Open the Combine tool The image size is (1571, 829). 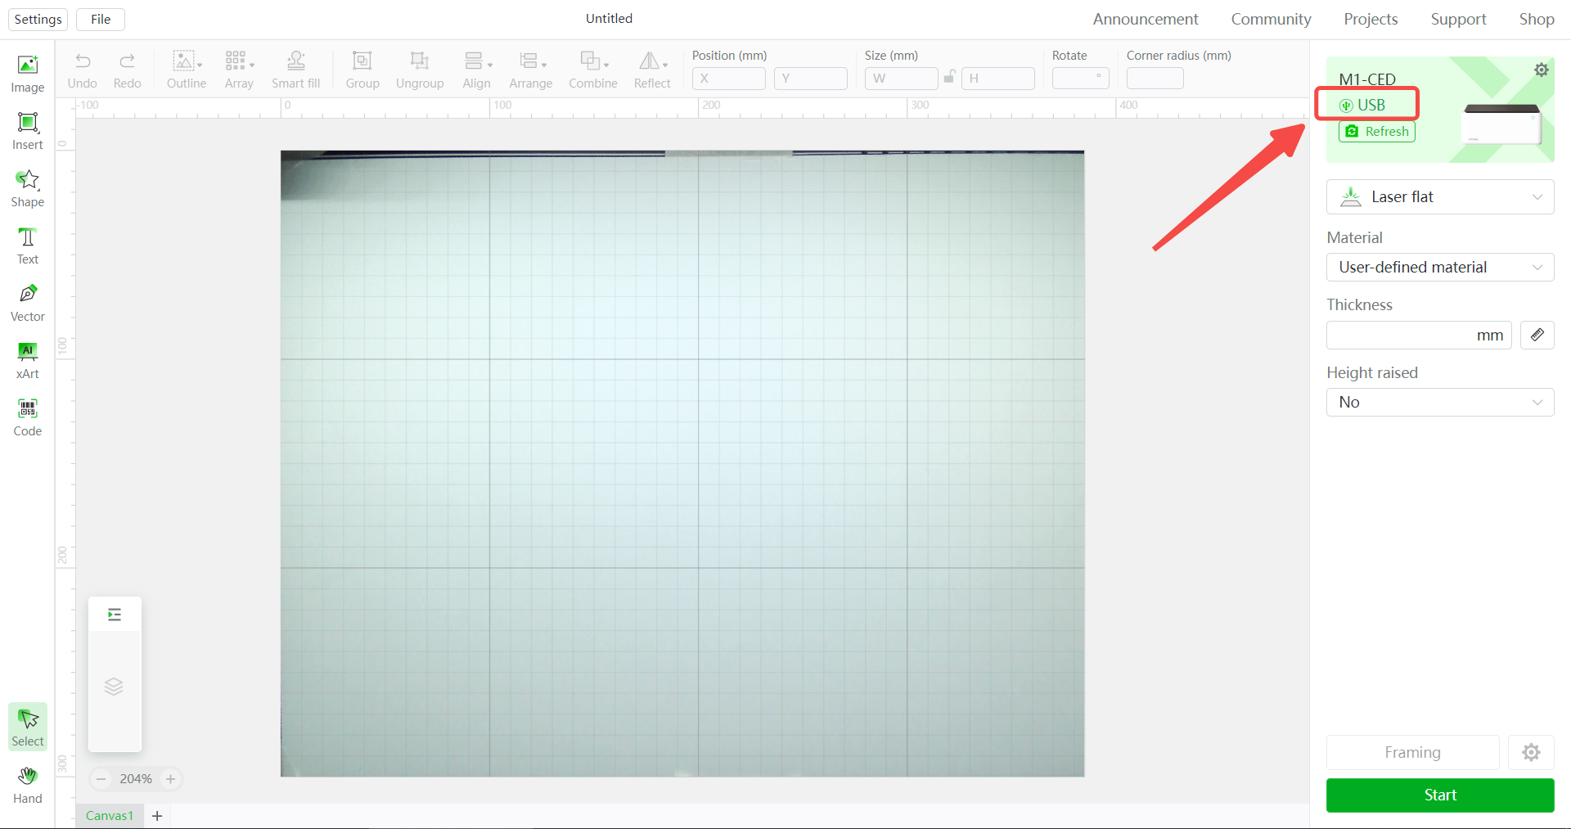(x=592, y=70)
